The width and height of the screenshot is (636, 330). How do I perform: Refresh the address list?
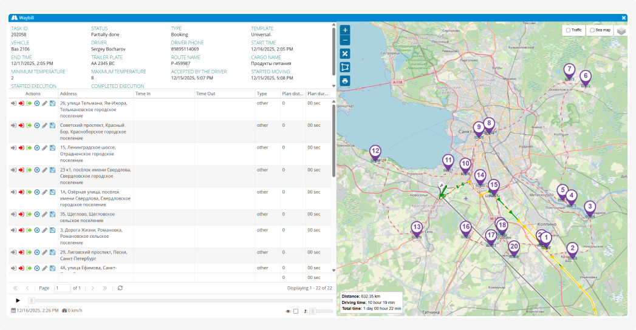pyautogui.click(x=120, y=288)
